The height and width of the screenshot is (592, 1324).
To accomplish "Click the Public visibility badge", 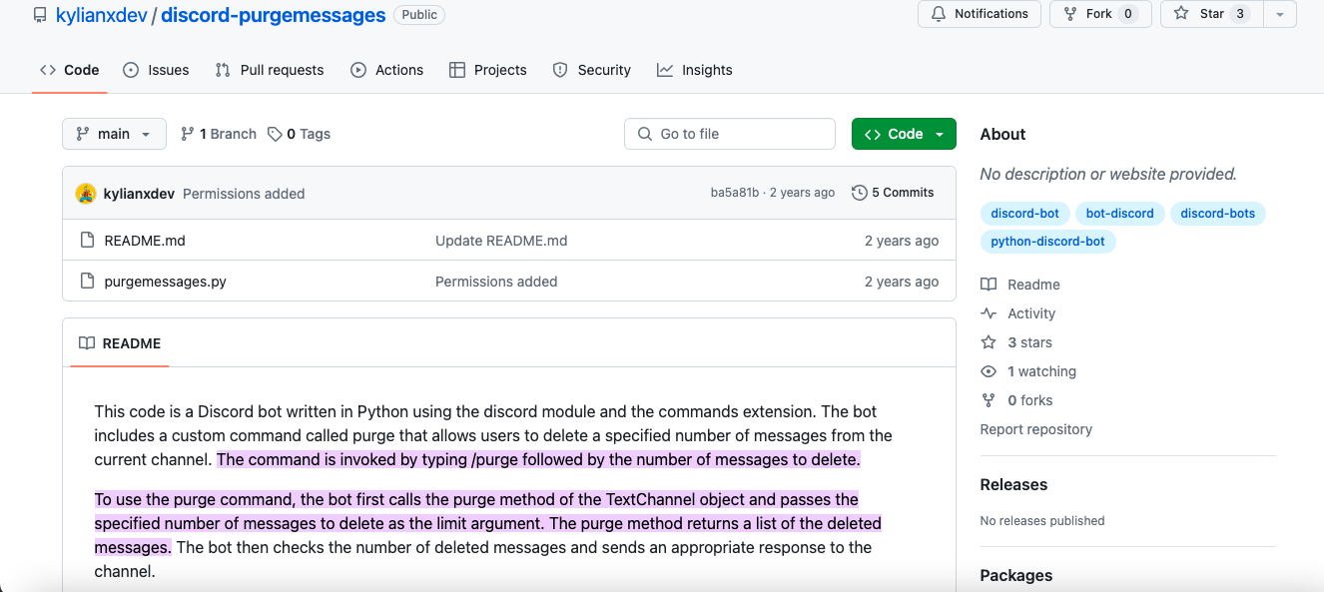I will click(x=419, y=15).
